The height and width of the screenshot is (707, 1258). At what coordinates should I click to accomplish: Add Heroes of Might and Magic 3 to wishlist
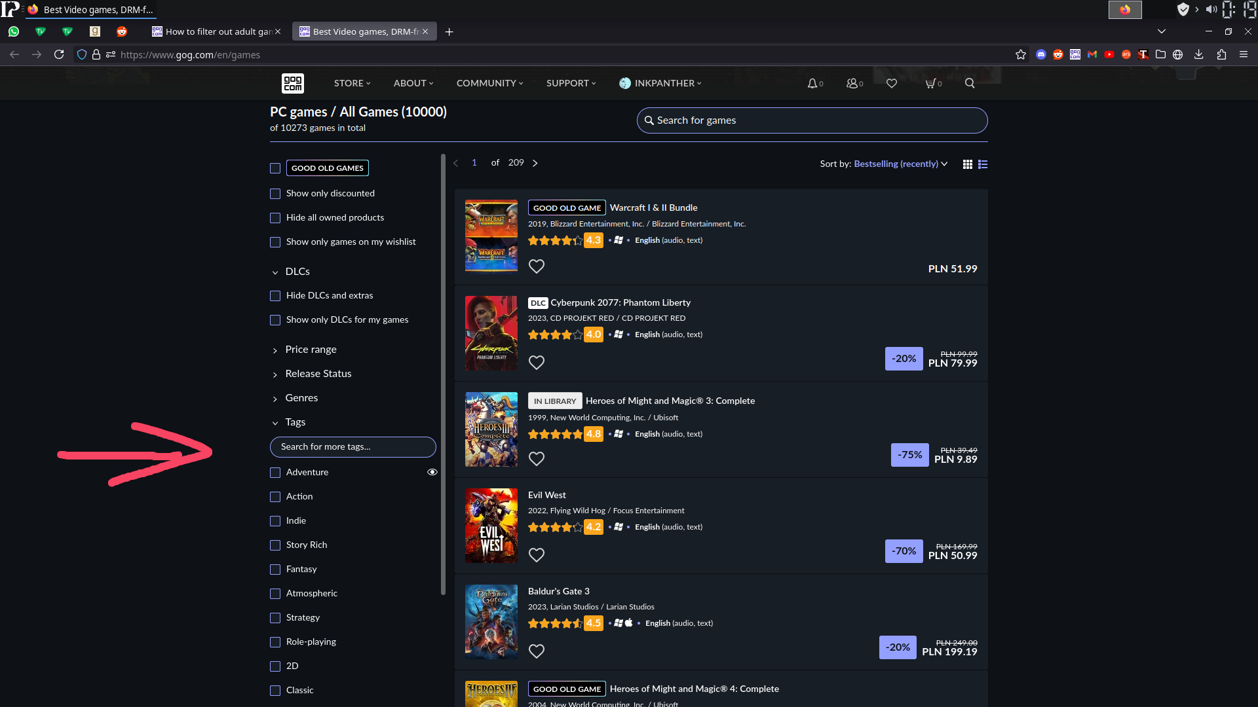click(537, 459)
